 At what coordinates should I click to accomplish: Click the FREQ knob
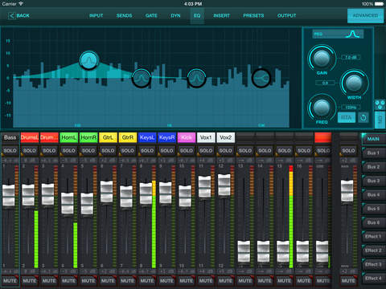322,108
